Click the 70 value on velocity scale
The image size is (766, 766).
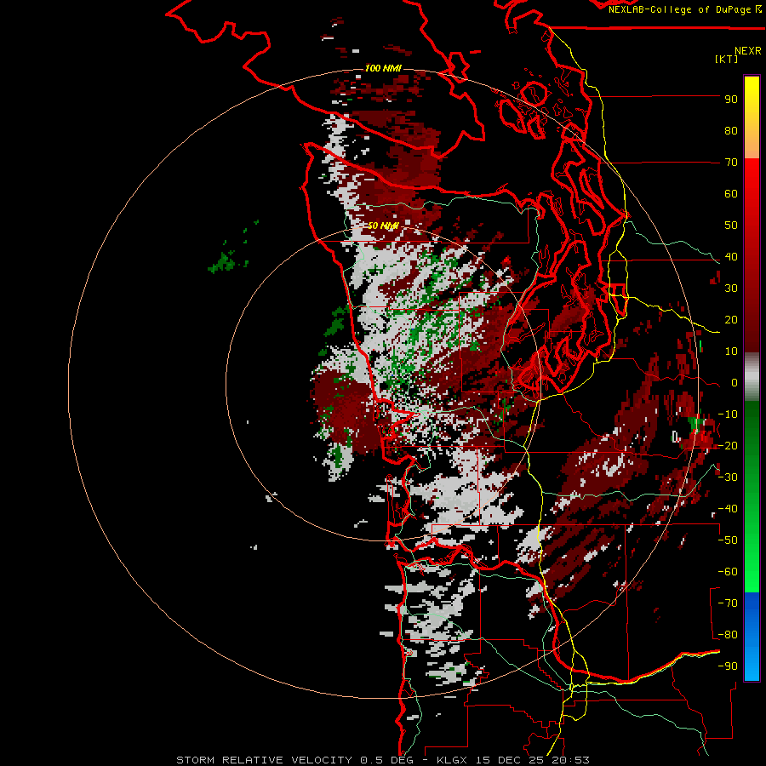pyautogui.click(x=731, y=163)
